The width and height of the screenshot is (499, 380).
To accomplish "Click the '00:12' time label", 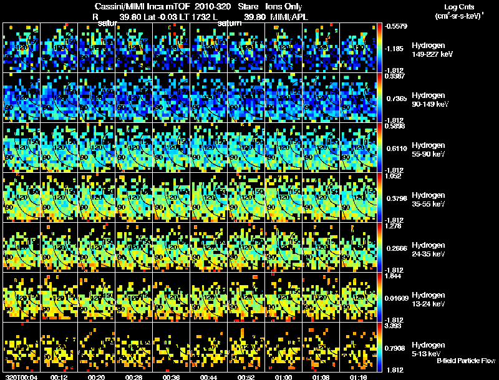I will (x=59, y=377).
